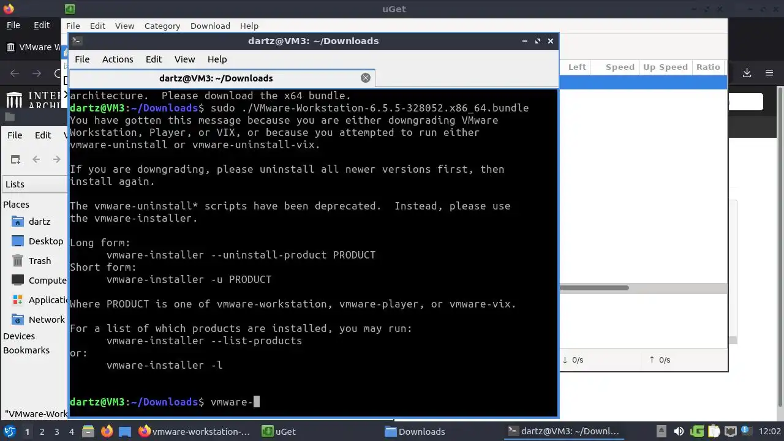Open the start menu icon

click(x=9, y=431)
